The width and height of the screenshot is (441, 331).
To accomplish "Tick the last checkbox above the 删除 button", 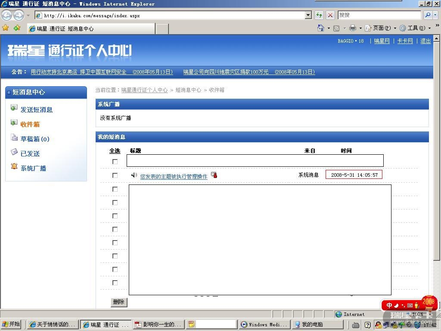I will [115, 283].
